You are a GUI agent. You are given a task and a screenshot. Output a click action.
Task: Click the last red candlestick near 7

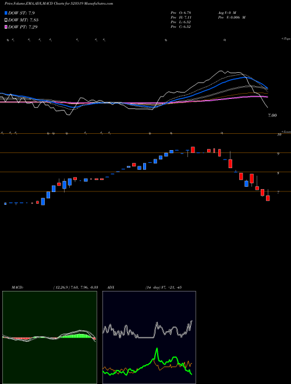coord(268,198)
